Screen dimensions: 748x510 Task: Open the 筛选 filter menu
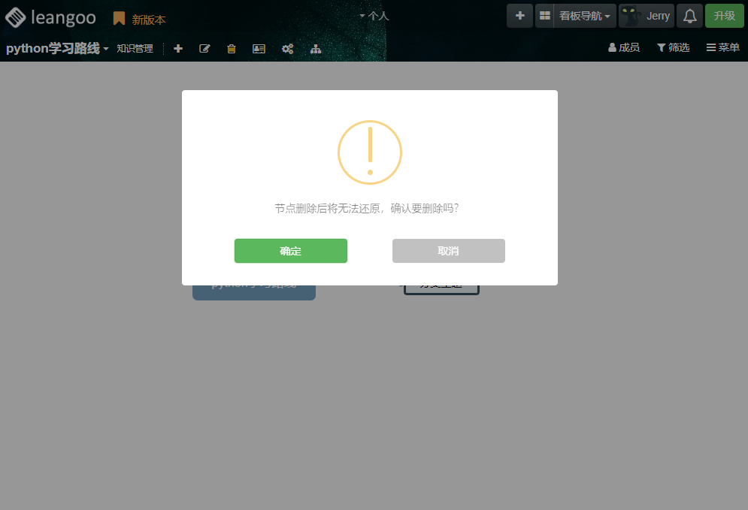point(673,48)
